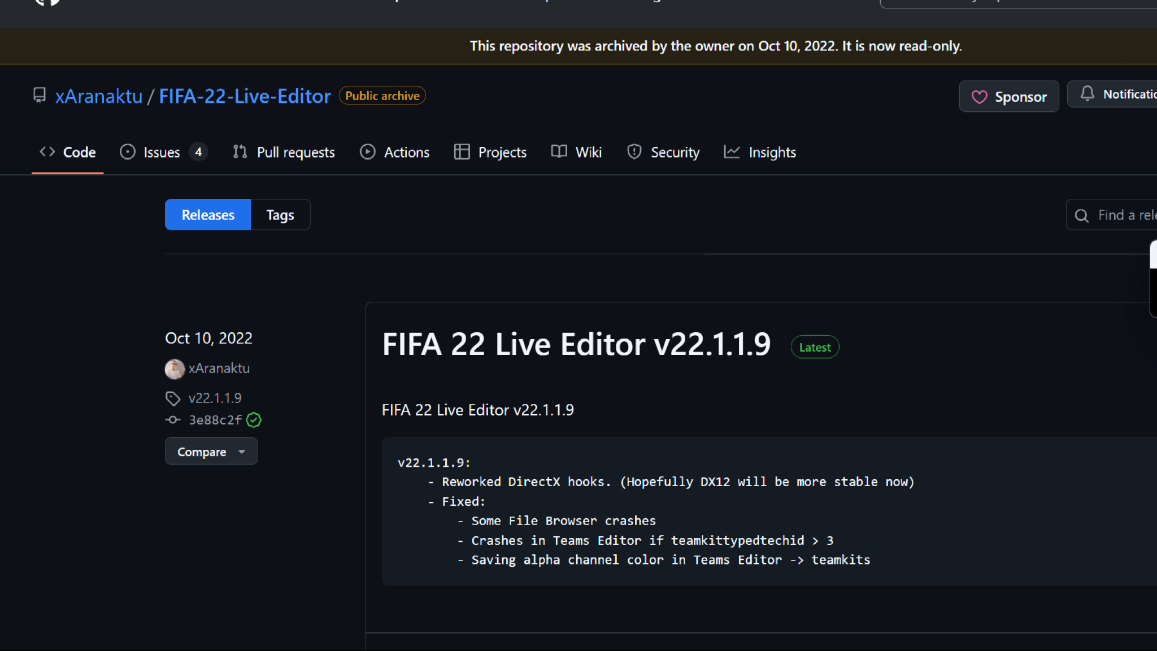This screenshot has height=651, width=1157.
Task: View the Insights tab
Action: 760,152
